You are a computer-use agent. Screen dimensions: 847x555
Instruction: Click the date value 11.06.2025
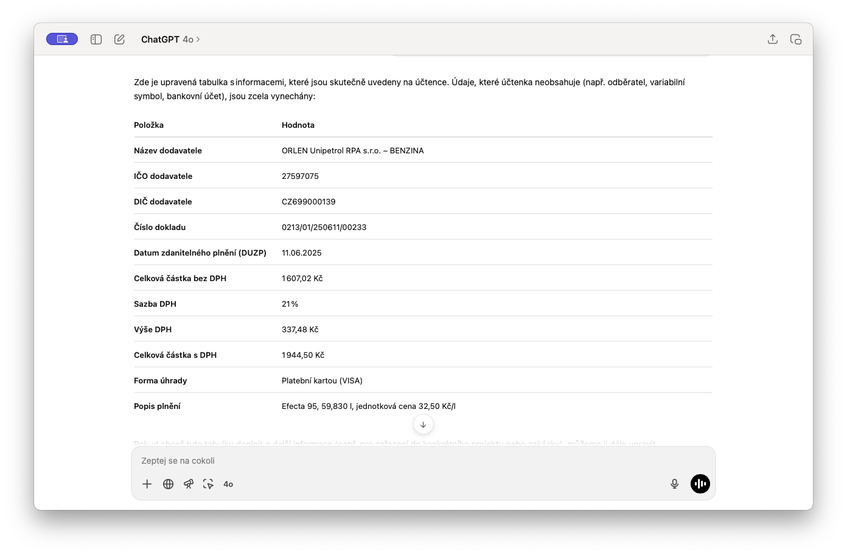(x=302, y=253)
